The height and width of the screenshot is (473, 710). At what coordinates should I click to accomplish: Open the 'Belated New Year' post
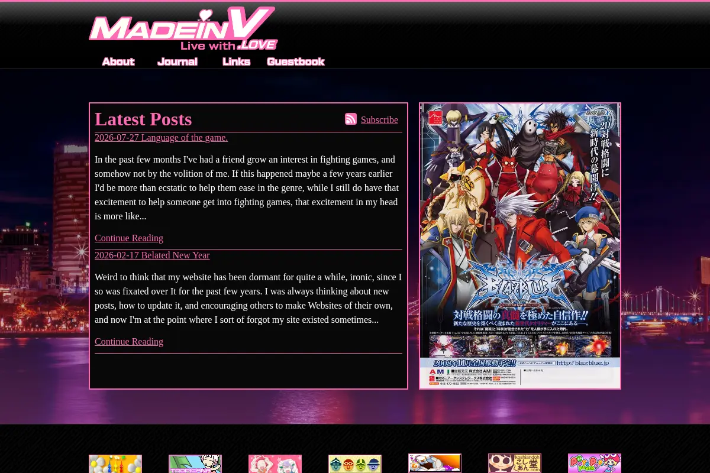[x=152, y=255]
